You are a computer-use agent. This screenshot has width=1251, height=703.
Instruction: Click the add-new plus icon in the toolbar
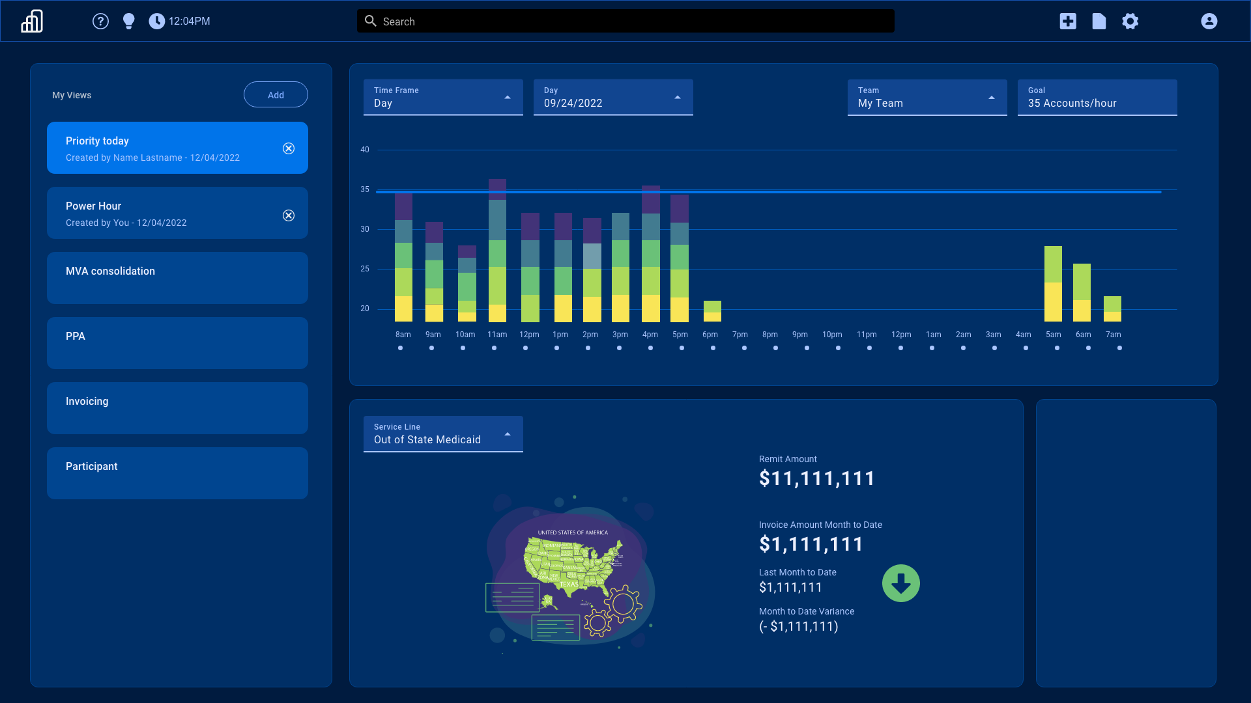(1067, 21)
